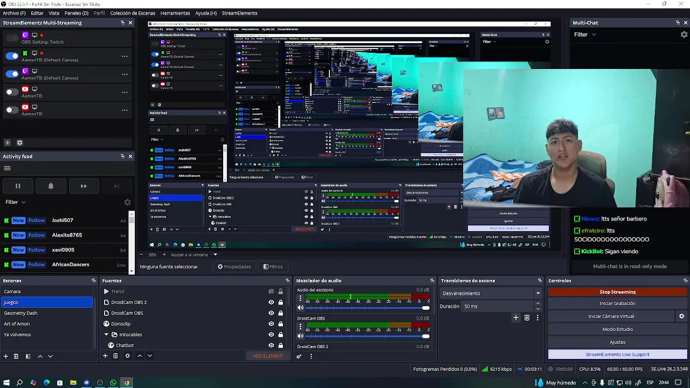Image resolution: width=690 pixels, height=388 pixels.
Task: Add a multi-streaming destination with plus icon
Action: pyautogui.click(x=8, y=143)
